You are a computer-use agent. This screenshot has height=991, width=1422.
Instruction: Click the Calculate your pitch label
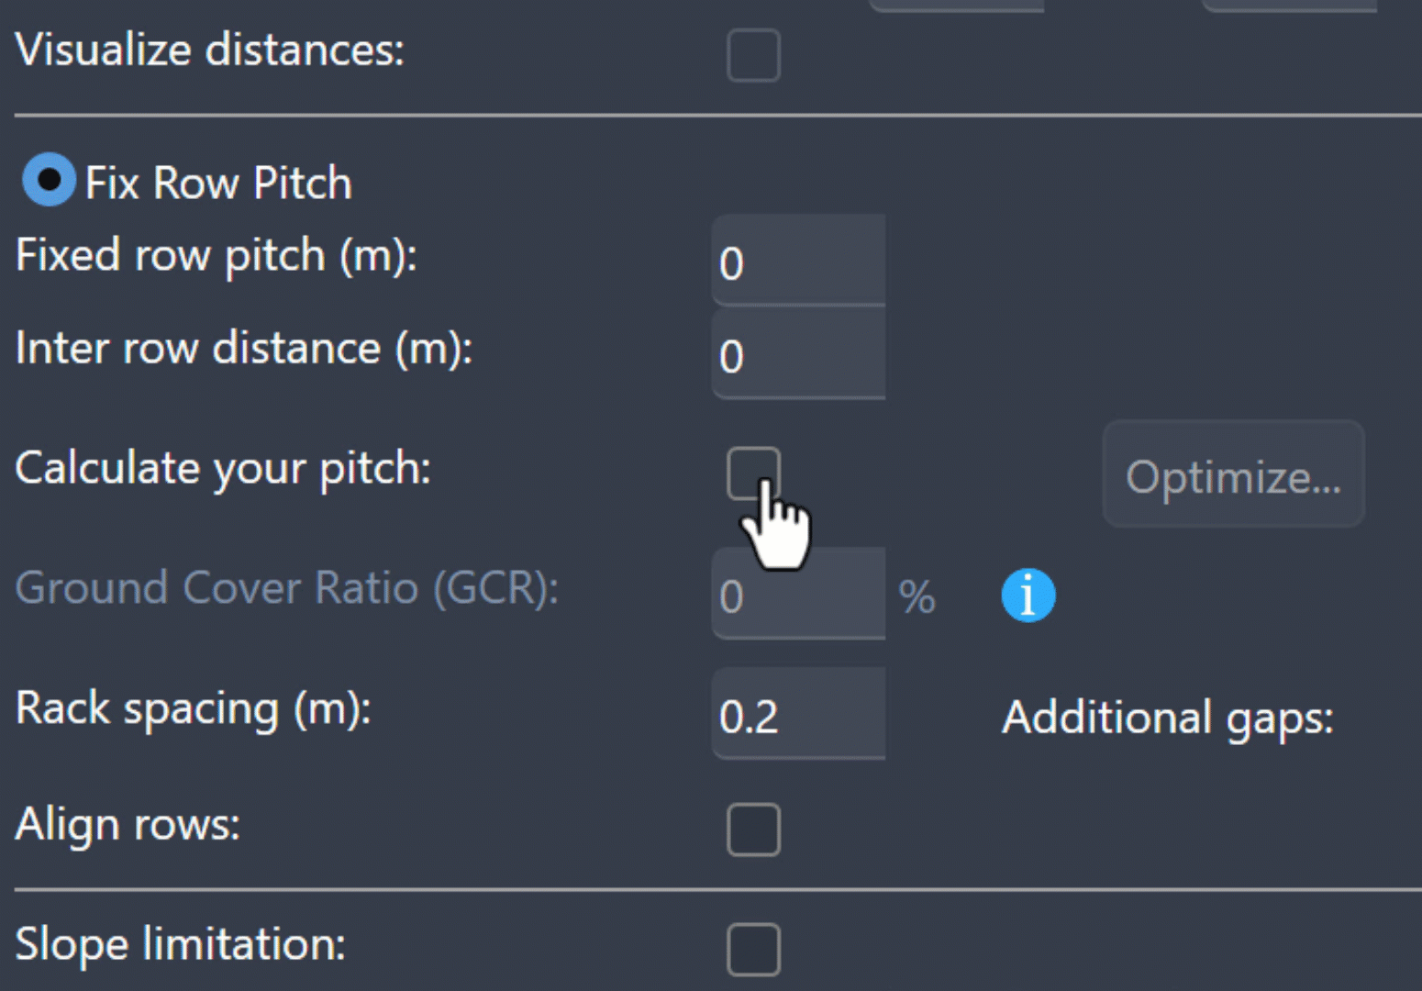pyautogui.click(x=223, y=470)
